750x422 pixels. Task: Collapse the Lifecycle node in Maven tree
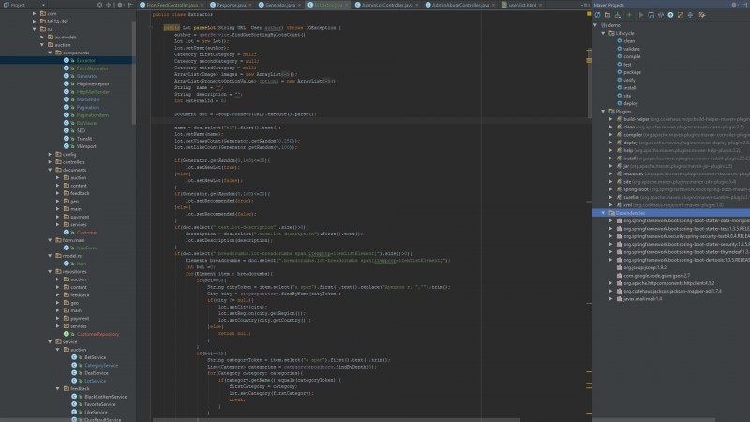tap(603, 33)
